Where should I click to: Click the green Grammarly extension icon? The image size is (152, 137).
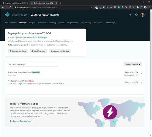119,7
